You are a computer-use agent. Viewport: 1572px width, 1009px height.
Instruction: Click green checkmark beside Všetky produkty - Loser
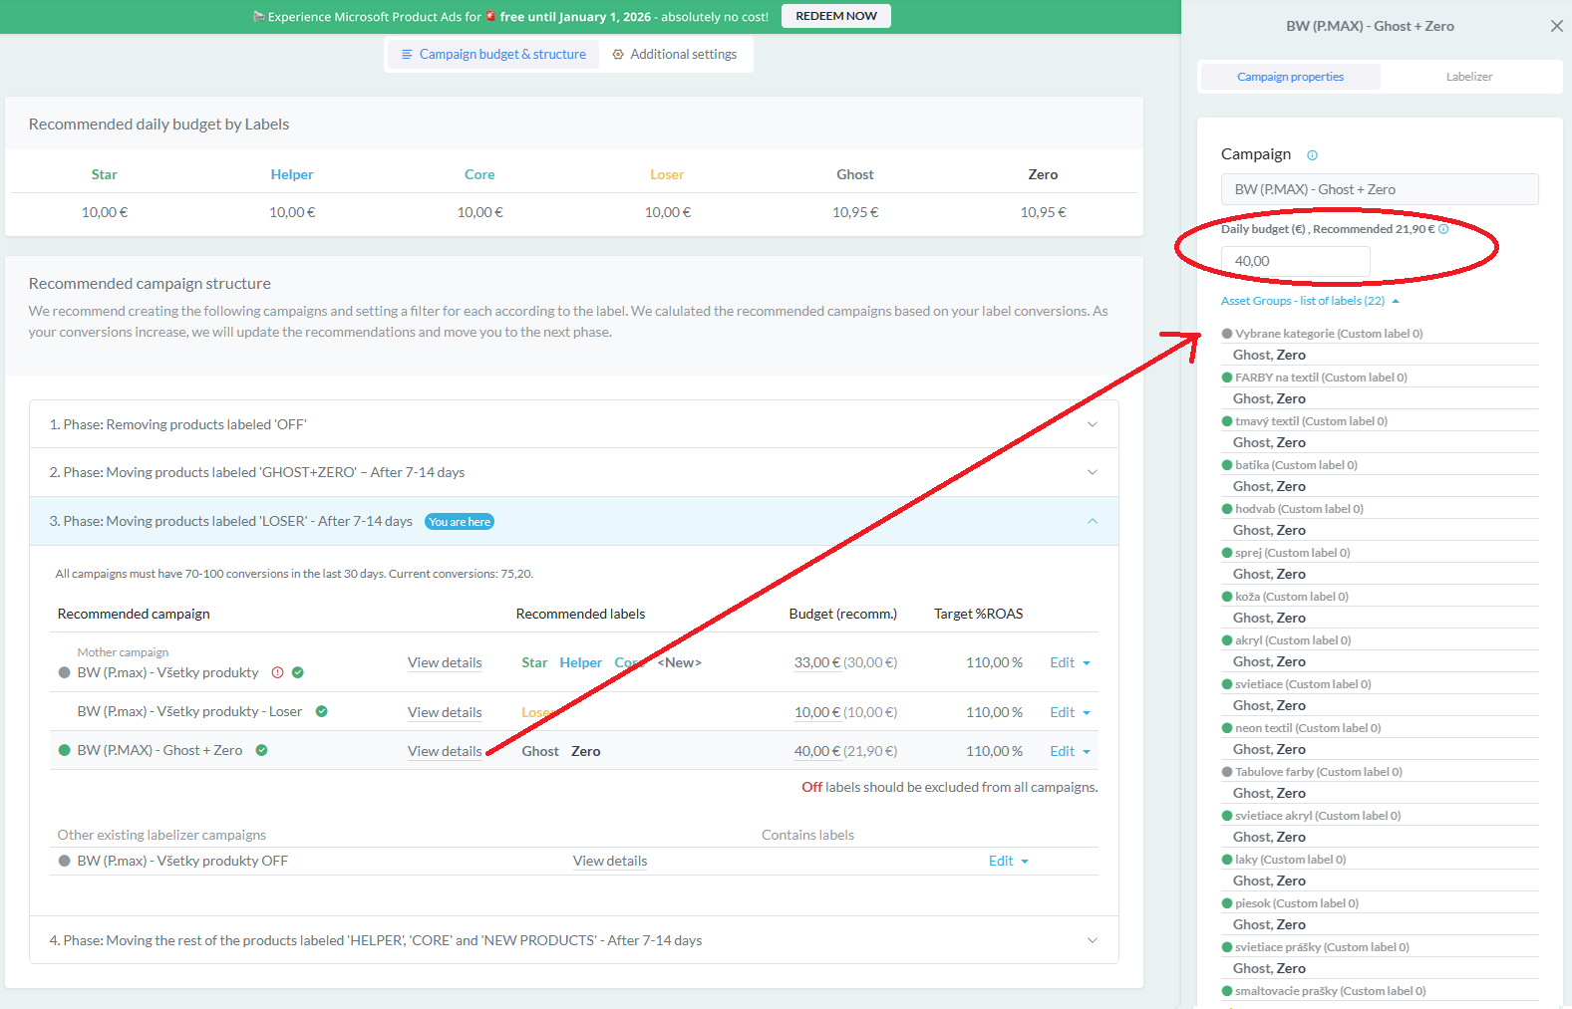322,711
